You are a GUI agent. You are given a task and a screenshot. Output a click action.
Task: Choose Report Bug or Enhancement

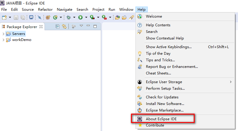click(185, 67)
